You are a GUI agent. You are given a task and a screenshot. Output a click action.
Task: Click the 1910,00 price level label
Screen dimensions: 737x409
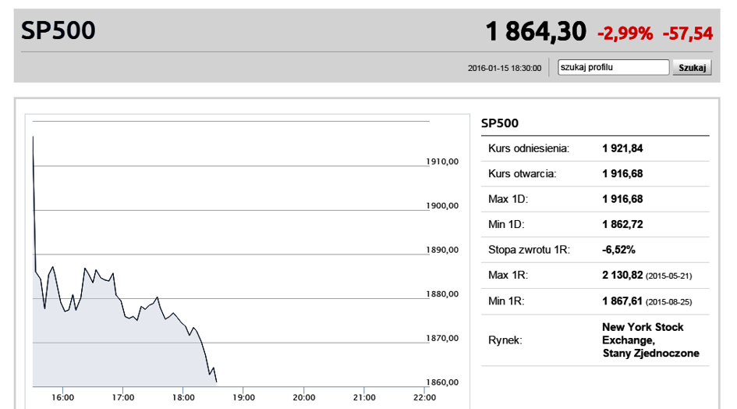coord(442,162)
